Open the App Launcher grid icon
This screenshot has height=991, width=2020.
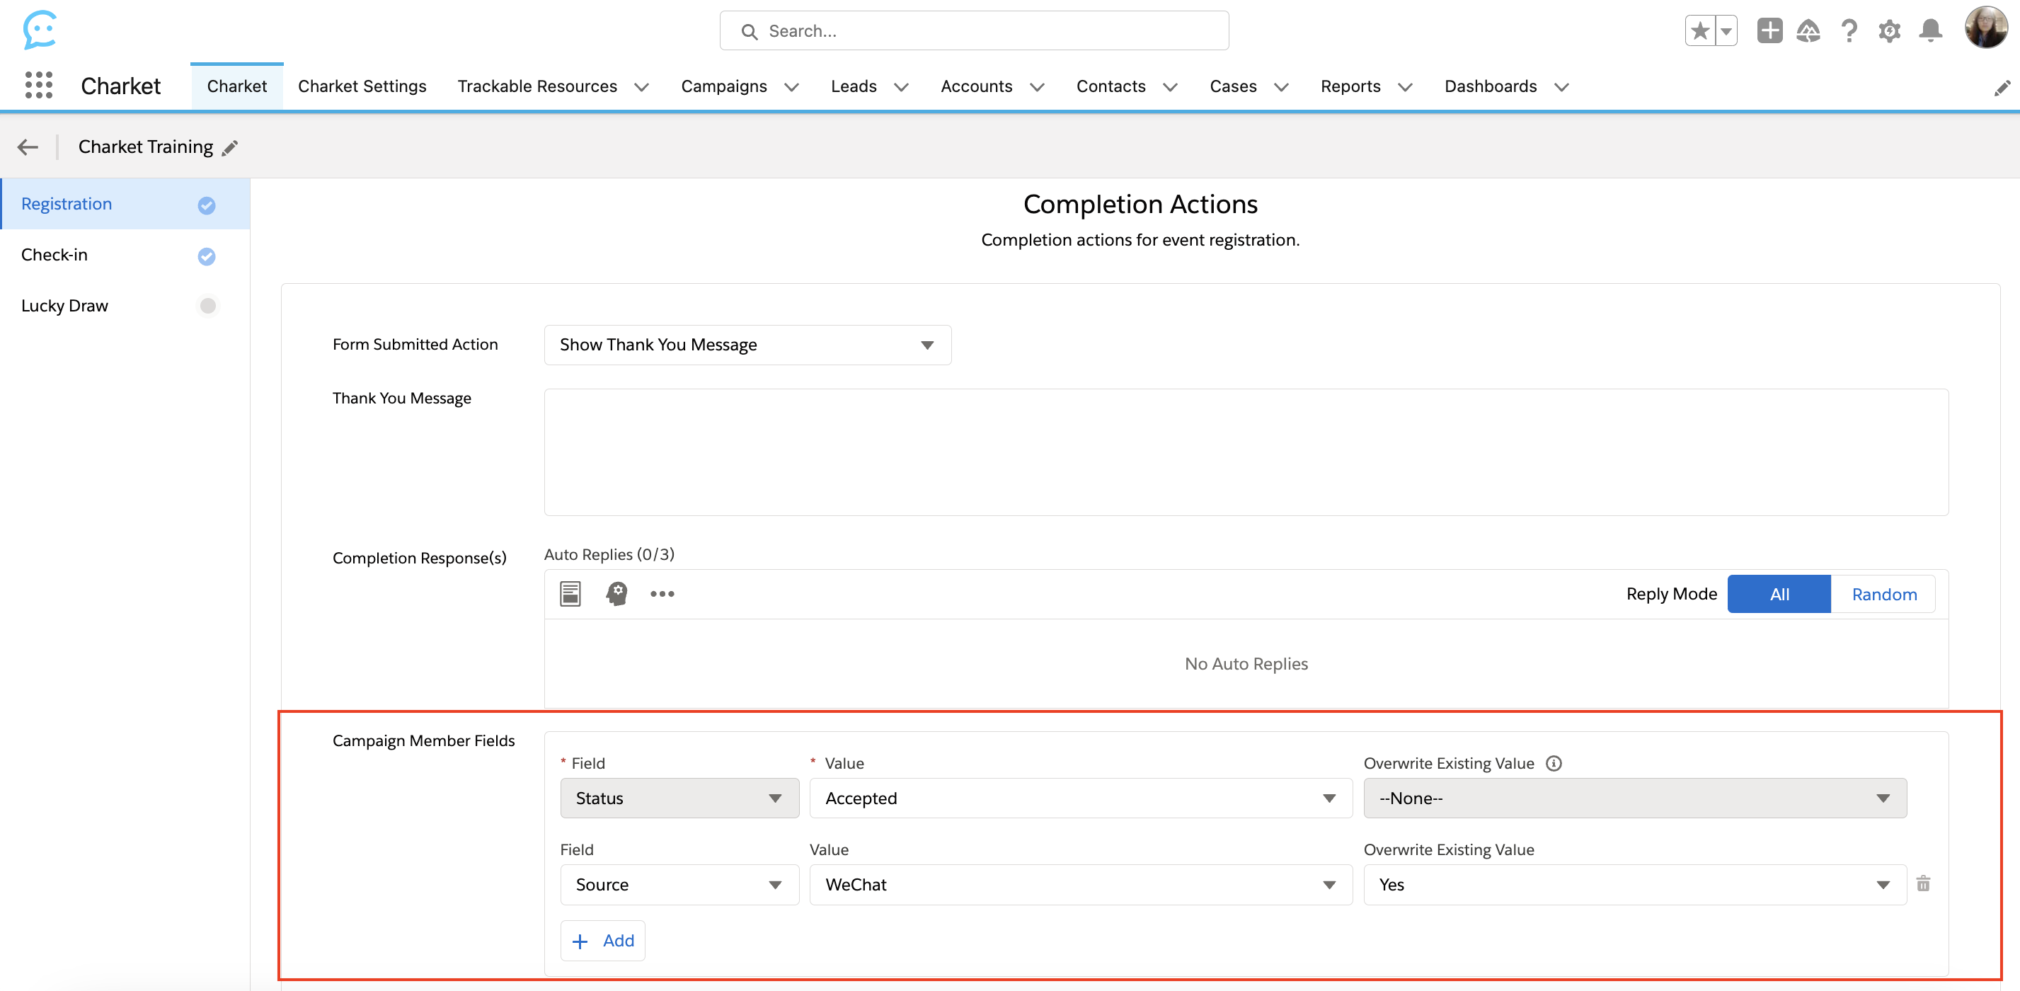pyautogui.click(x=38, y=86)
